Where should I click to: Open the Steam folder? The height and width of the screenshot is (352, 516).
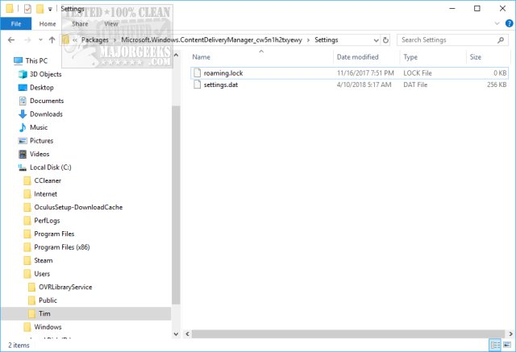[43, 261]
